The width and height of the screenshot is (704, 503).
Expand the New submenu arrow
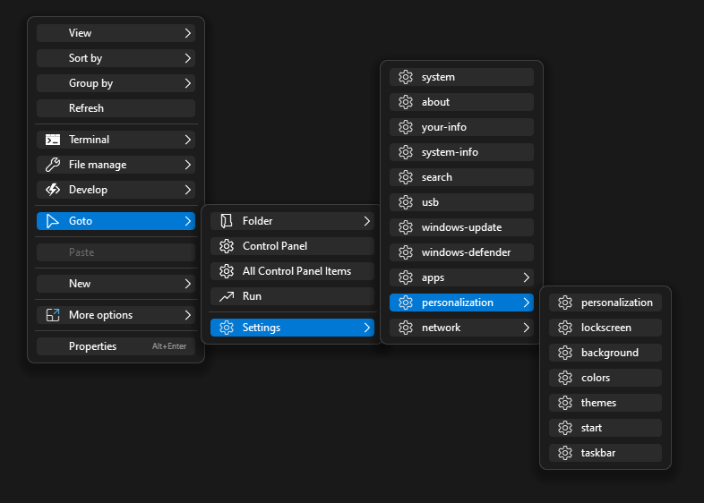(188, 284)
